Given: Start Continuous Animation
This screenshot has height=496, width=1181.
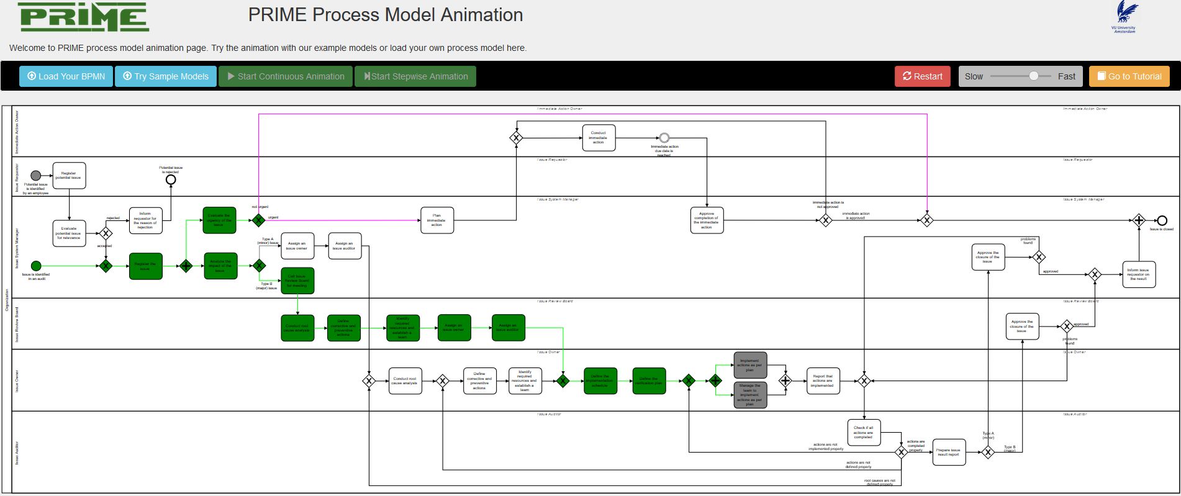Looking at the screenshot, I should pyautogui.click(x=286, y=76).
